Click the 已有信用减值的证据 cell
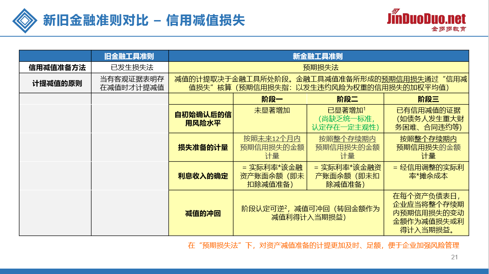 coord(426,119)
